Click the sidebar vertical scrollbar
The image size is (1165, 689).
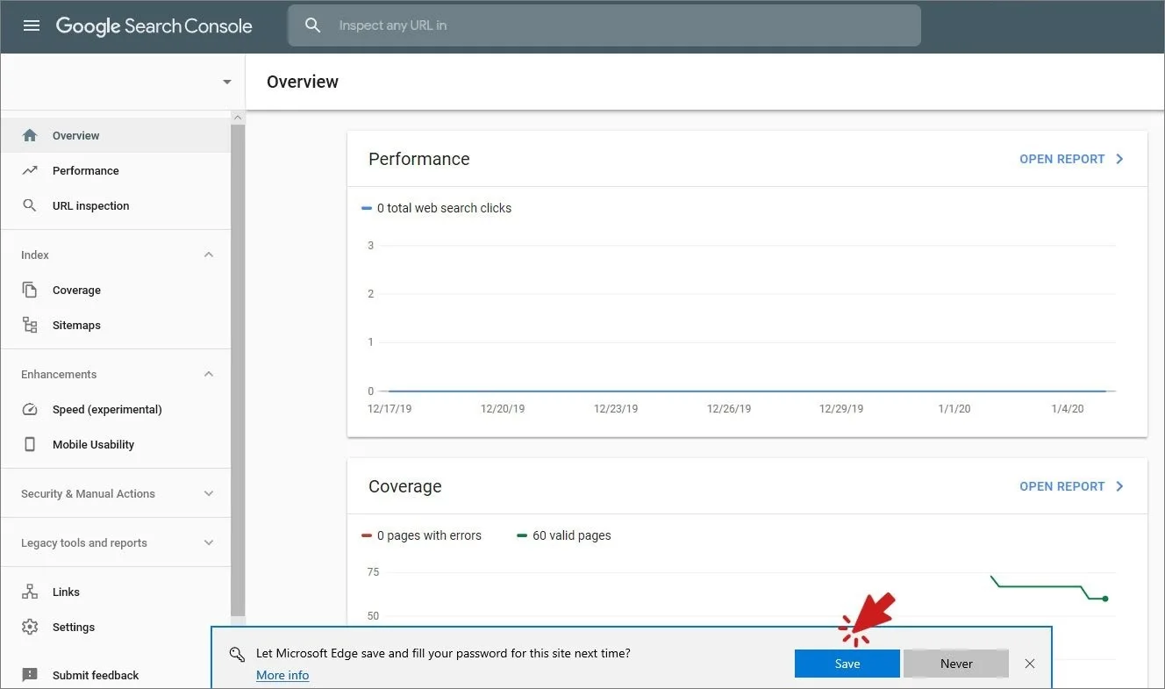coord(238,369)
